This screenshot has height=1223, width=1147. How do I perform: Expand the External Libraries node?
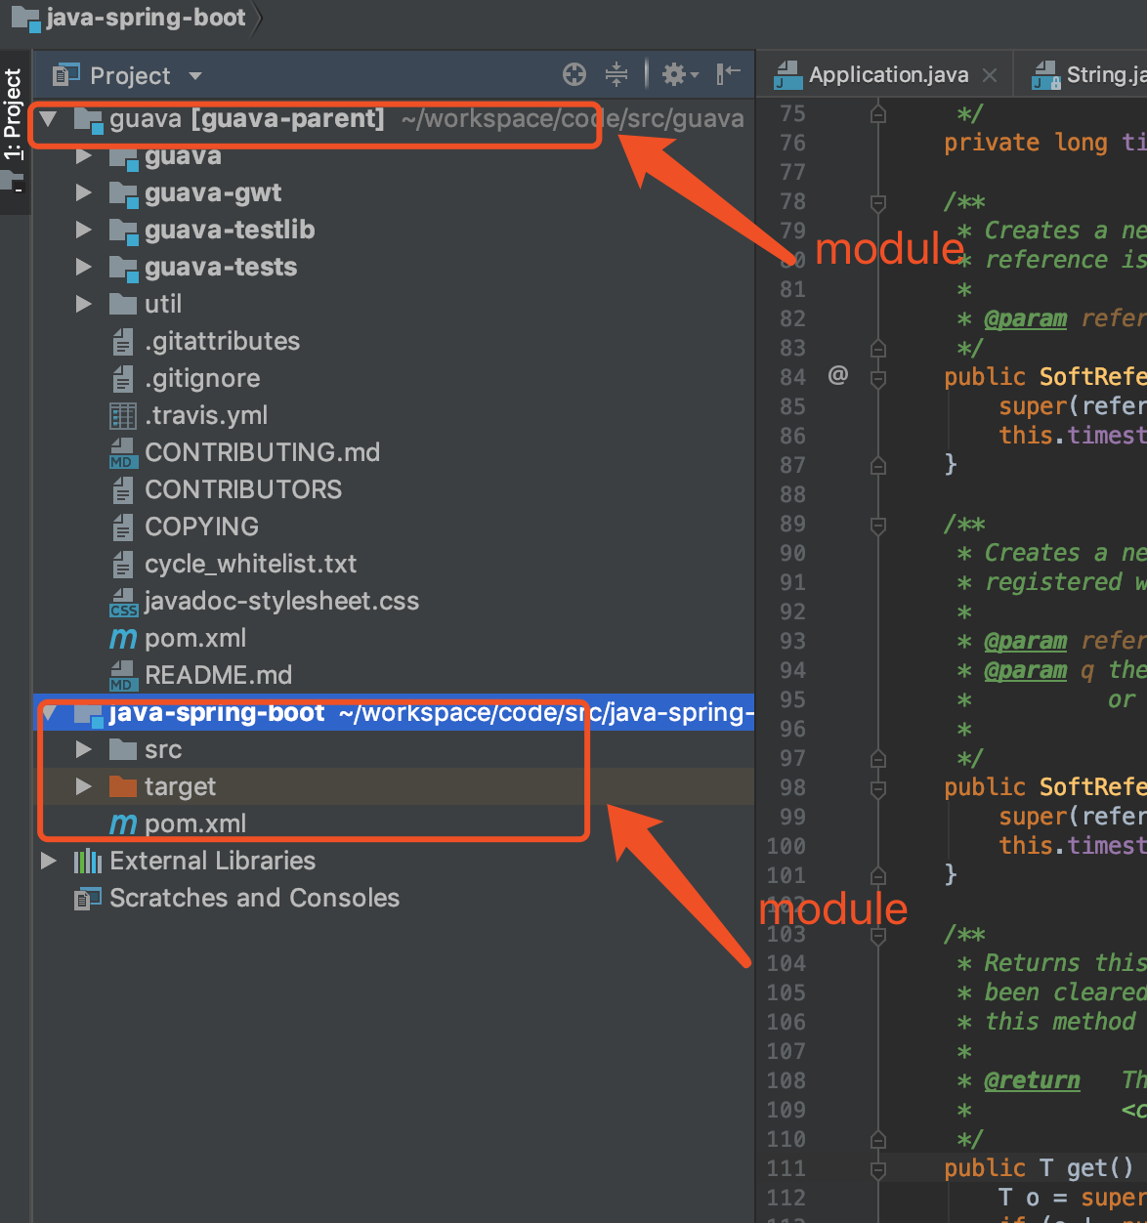(49, 861)
